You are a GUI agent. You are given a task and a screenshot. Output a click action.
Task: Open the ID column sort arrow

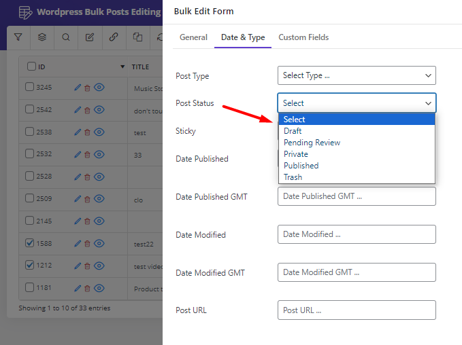[x=122, y=67]
